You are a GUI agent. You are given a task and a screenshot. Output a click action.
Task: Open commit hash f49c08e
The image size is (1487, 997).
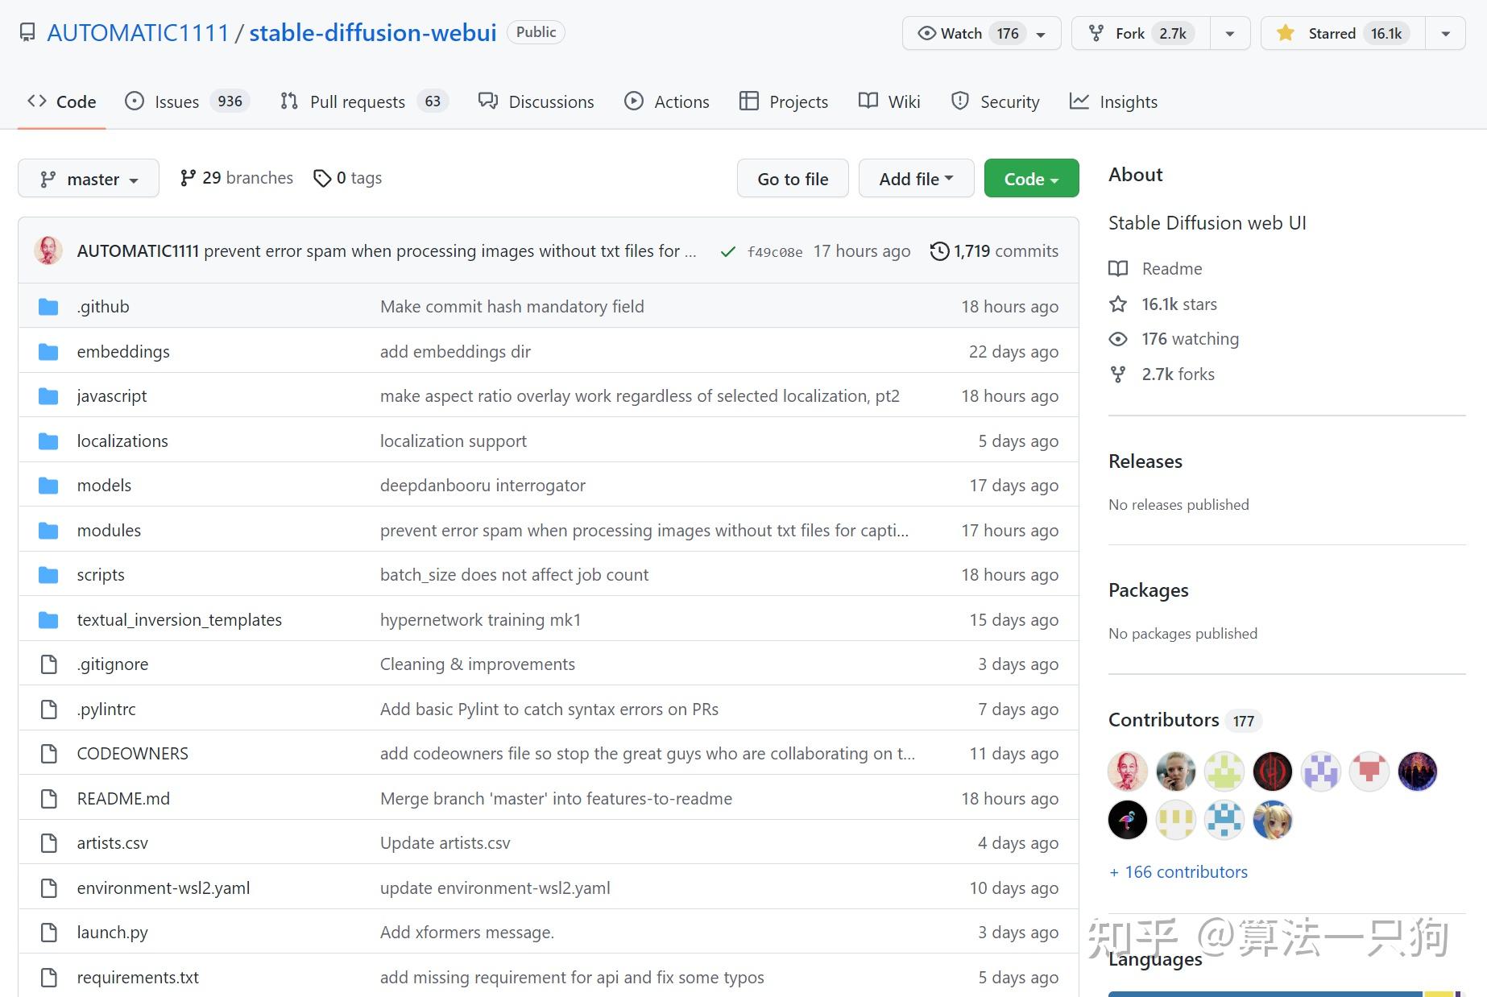coord(775,252)
